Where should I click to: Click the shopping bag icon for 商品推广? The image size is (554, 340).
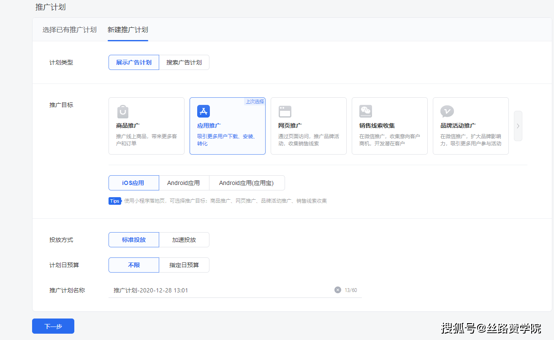pos(123,112)
